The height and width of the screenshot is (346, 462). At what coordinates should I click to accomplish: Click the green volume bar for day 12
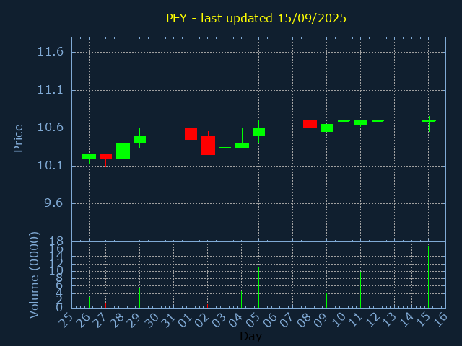378,301
